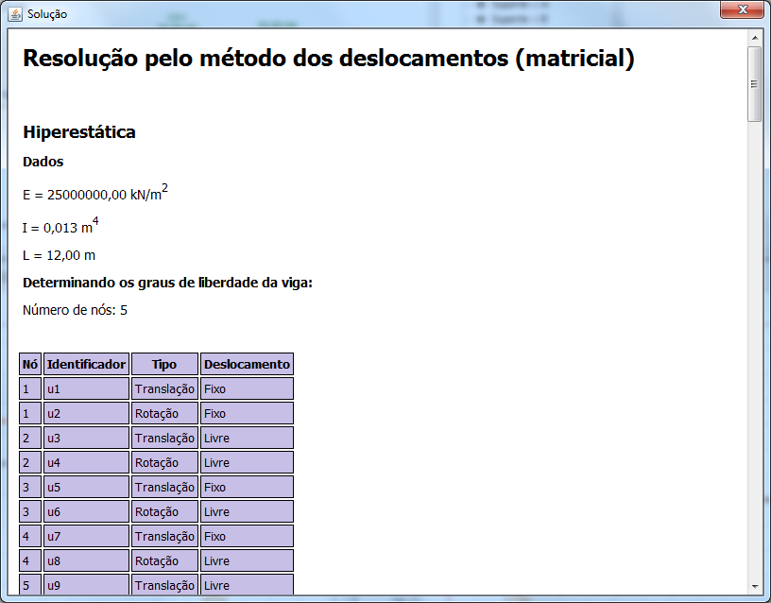This screenshot has width=771, height=603.
Task: Click the 'Deslocamento' column header
Action: (247, 364)
